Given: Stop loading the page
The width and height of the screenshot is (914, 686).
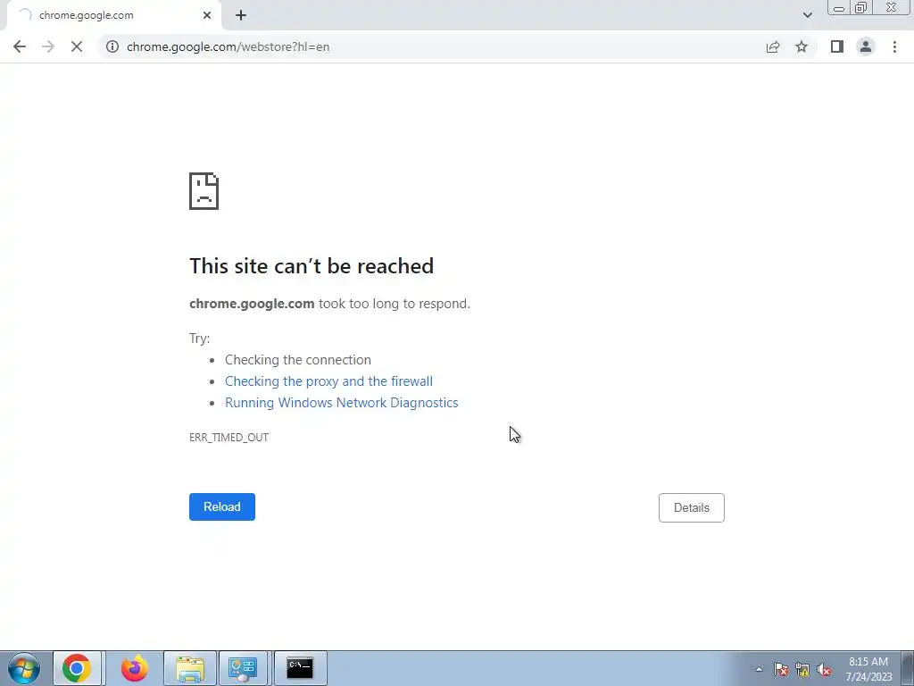Looking at the screenshot, I should click(77, 46).
